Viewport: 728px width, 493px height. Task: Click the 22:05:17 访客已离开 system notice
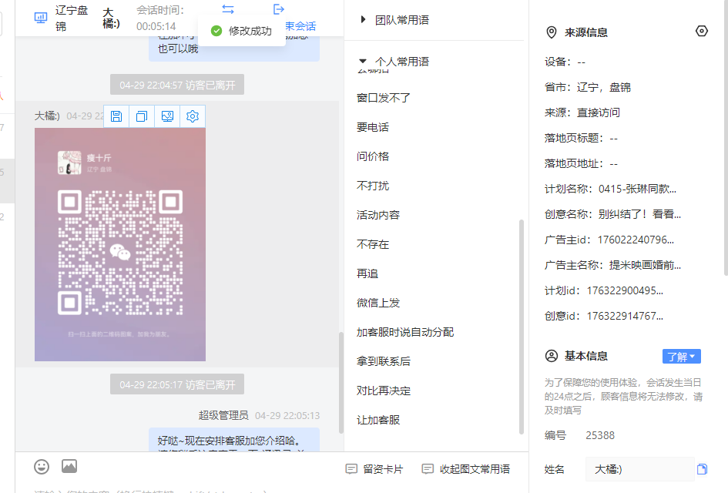[177, 384]
